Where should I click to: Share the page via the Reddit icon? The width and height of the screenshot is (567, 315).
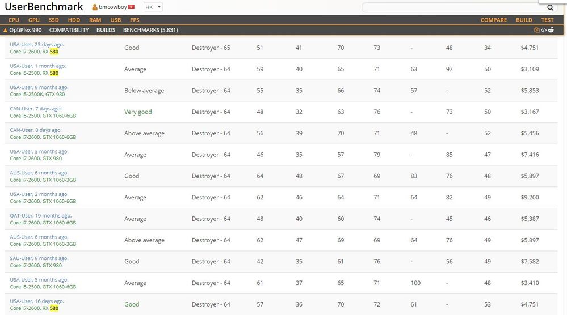pyautogui.click(x=551, y=30)
